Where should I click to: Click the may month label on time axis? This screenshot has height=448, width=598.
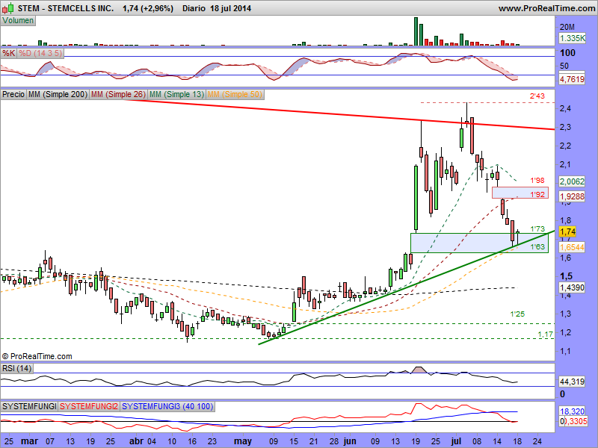[x=243, y=441]
